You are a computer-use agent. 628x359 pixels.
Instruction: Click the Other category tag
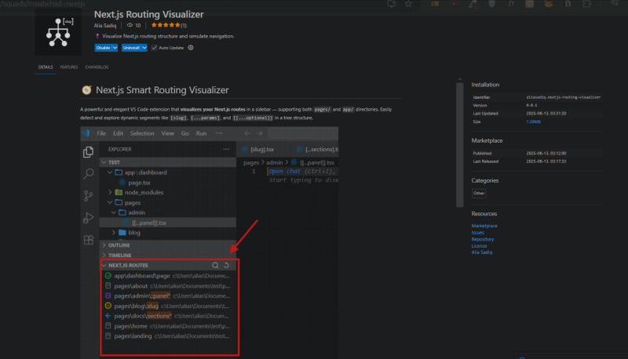pos(479,193)
